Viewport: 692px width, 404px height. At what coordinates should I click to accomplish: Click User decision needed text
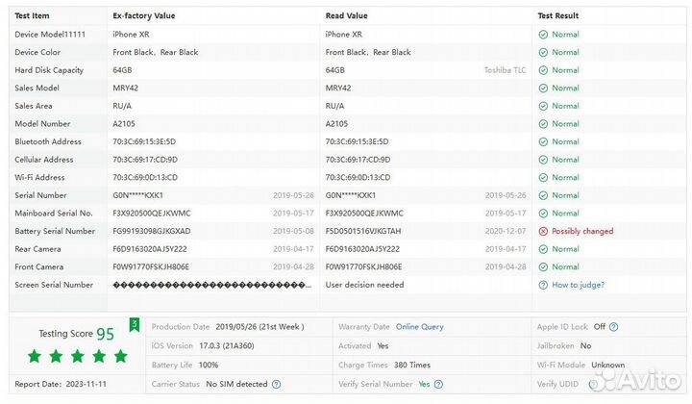click(364, 285)
